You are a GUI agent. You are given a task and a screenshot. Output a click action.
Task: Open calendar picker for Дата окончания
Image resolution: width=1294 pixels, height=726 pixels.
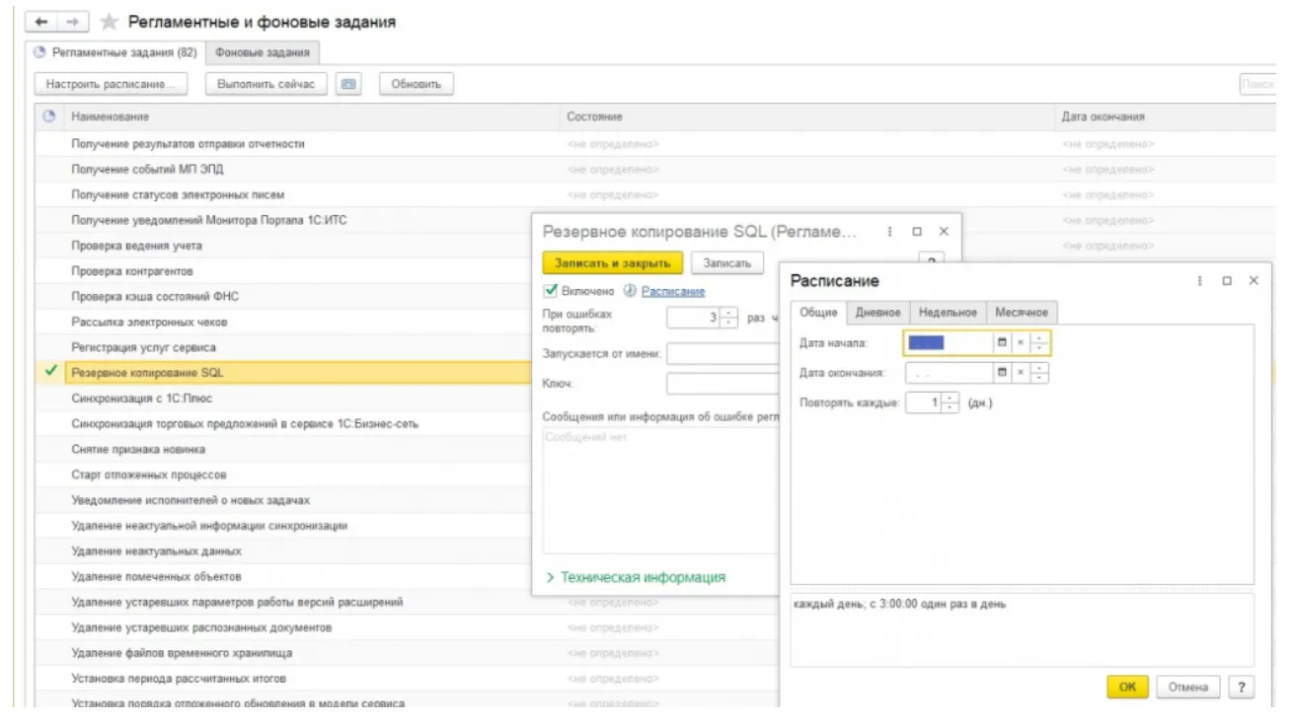[1002, 373]
